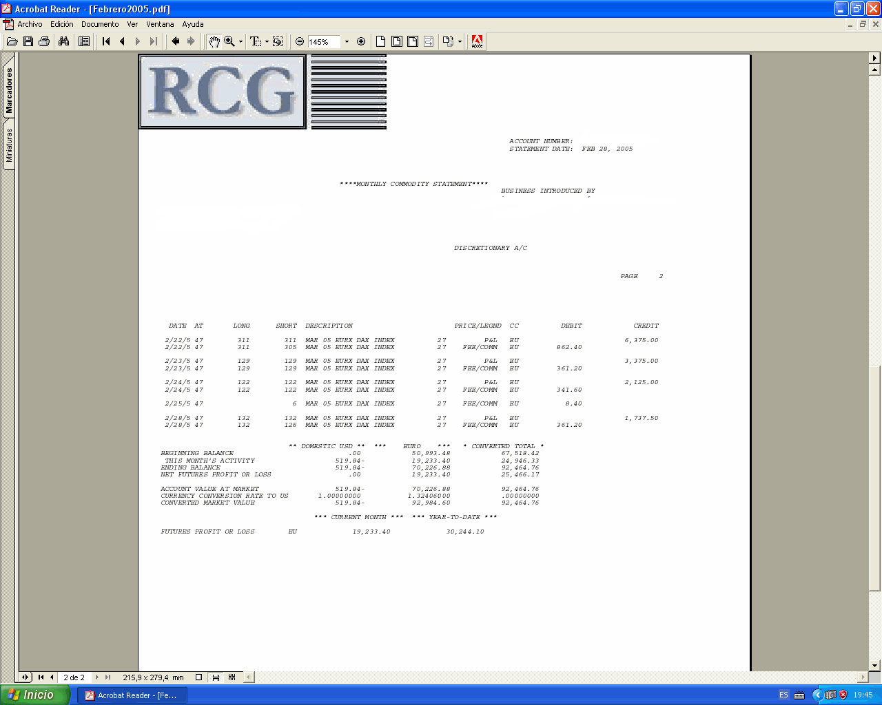The height and width of the screenshot is (705, 882).
Task: Go to previous page in the toolbar
Action: pyautogui.click(x=122, y=41)
